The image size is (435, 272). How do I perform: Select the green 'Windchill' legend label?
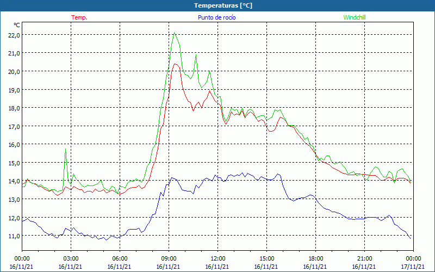click(355, 17)
